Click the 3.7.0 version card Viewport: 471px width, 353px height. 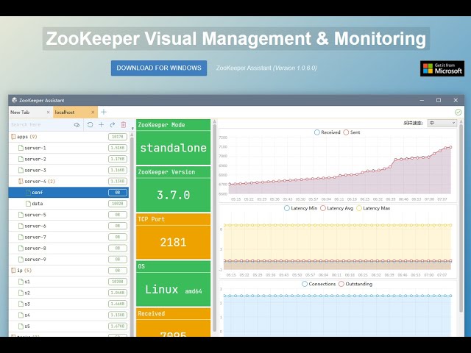pyautogui.click(x=174, y=189)
